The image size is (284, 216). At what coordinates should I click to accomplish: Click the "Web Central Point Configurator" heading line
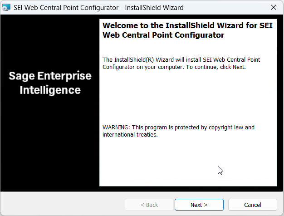(163, 35)
